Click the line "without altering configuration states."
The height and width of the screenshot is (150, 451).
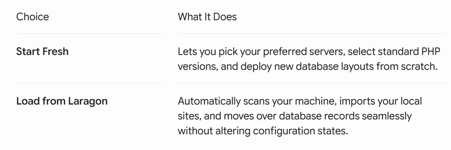(x=263, y=131)
